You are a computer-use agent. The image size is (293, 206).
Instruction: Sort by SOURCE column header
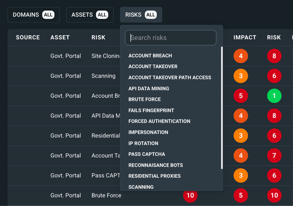[28, 37]
